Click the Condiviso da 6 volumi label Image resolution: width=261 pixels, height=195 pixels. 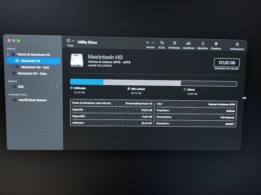pos(226,69)
